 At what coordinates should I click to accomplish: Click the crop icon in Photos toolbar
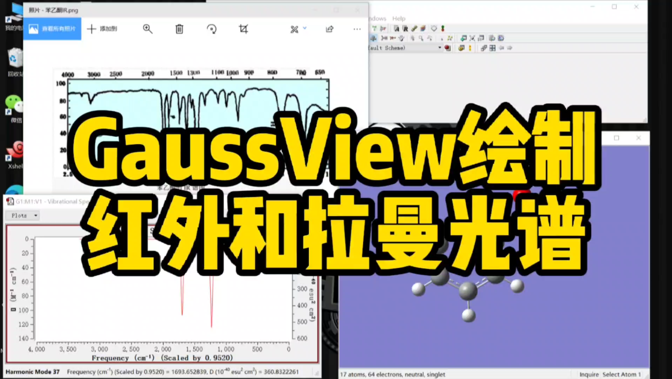click(243, 29)
